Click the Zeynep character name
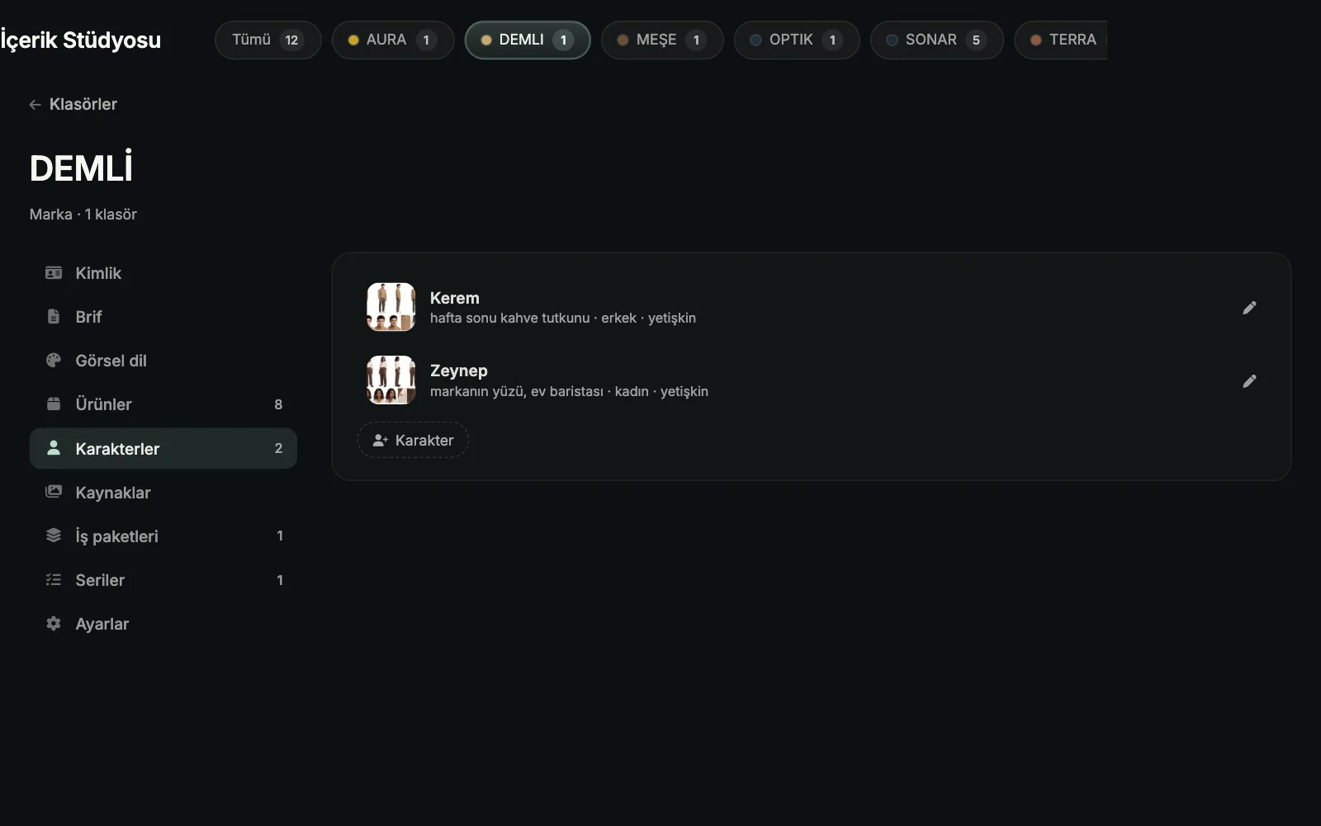 click(x=458, y=371)
